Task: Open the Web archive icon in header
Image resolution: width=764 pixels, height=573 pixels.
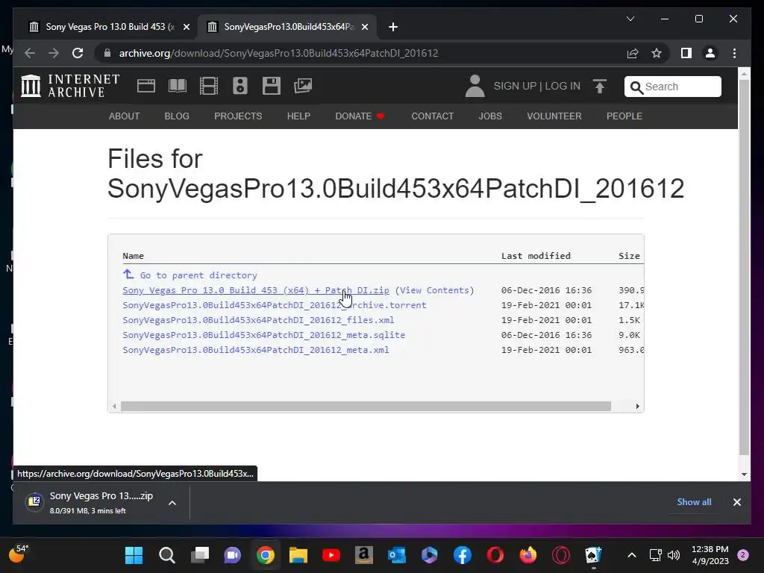Action: (x=145, y=86)
